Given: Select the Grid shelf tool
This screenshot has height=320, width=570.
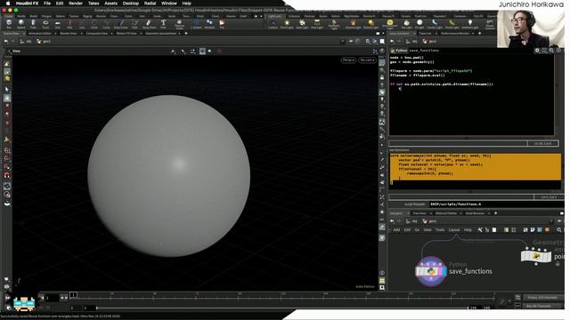Looking at the screenshot, I should [x=57, y=24].
